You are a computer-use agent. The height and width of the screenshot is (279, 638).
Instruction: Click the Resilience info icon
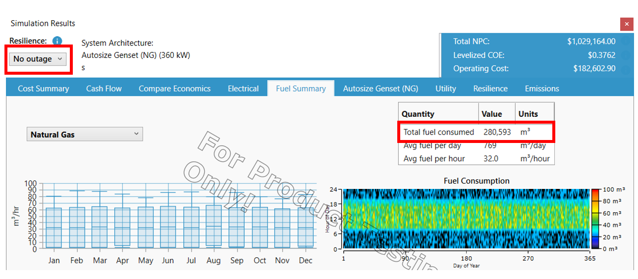point(57,41)
